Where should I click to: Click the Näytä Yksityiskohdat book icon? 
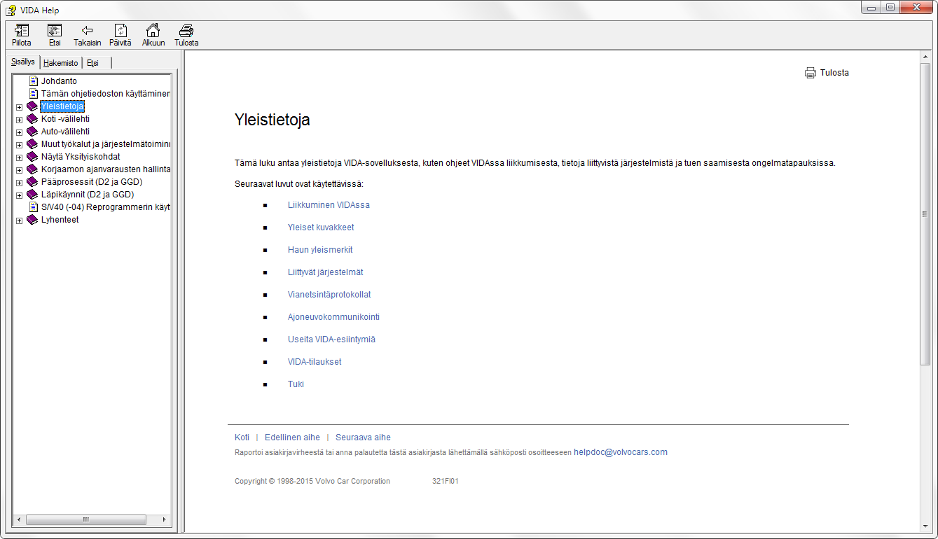point(32,157)
